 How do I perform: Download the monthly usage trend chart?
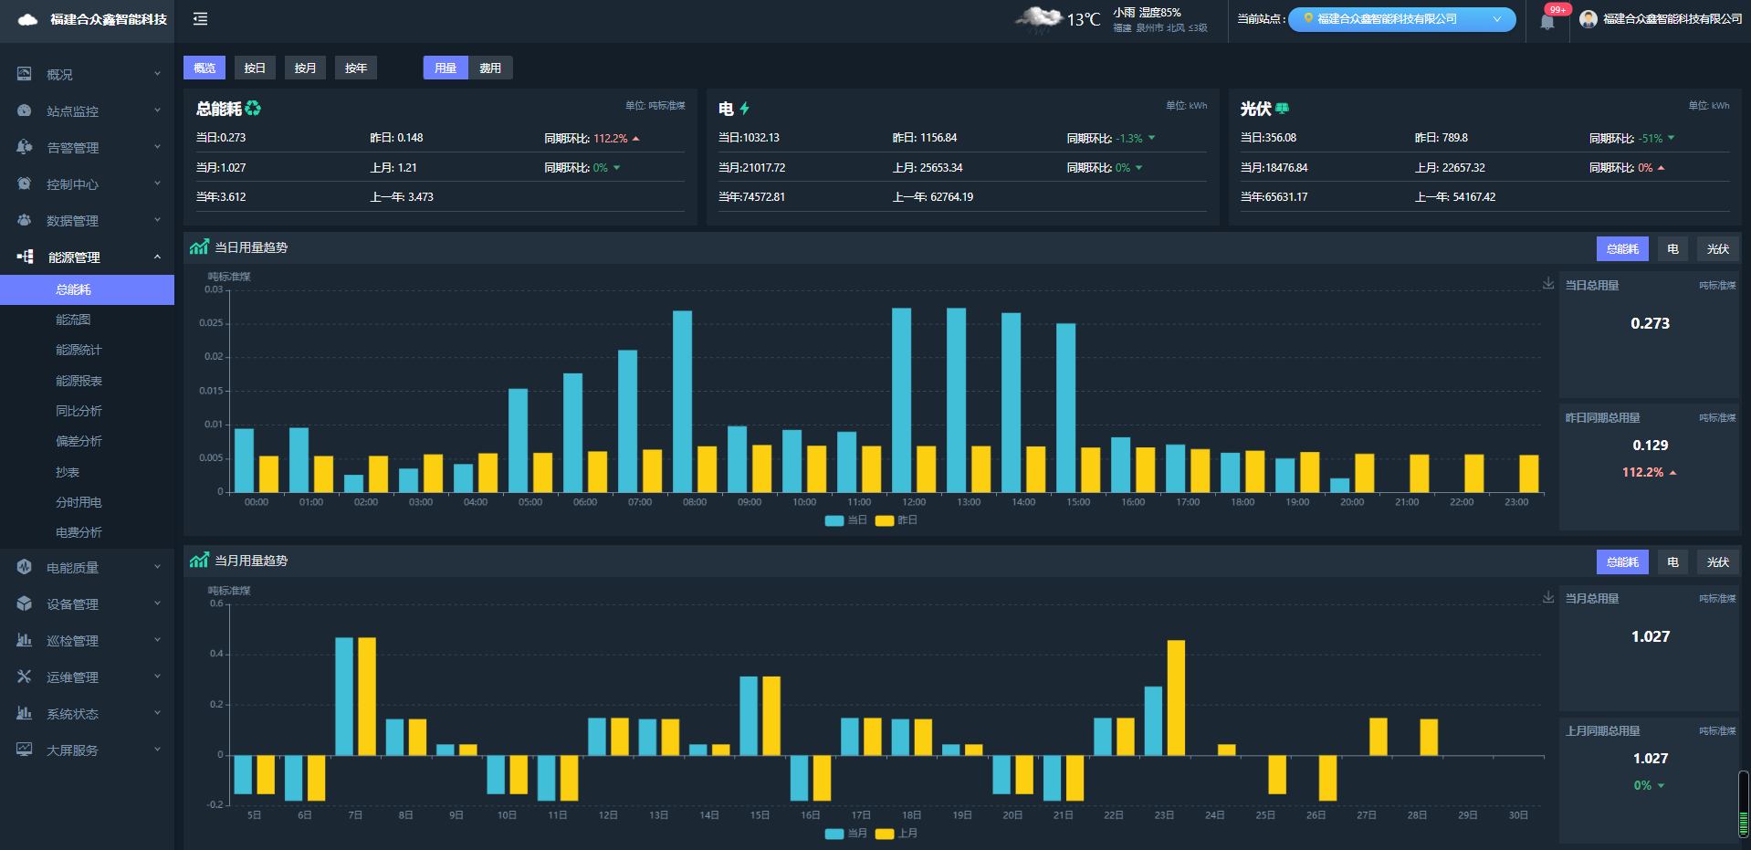coord(1548,597)
